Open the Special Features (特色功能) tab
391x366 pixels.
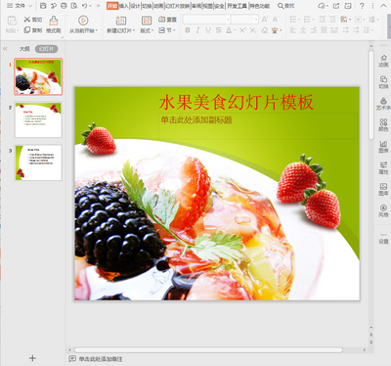(260, 6)
